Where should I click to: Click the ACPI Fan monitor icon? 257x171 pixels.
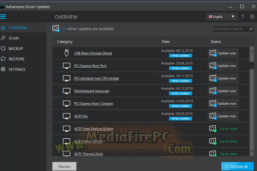point(66,116)
